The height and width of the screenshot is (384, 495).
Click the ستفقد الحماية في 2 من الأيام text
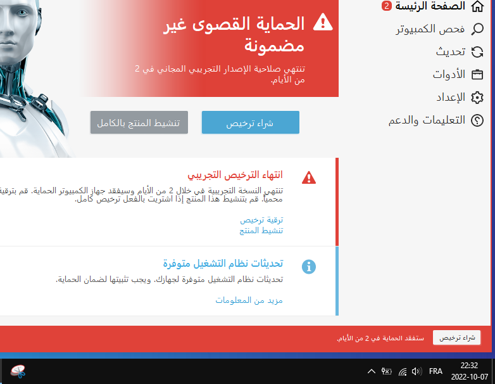pyautogui.click(x=380, y=338)
